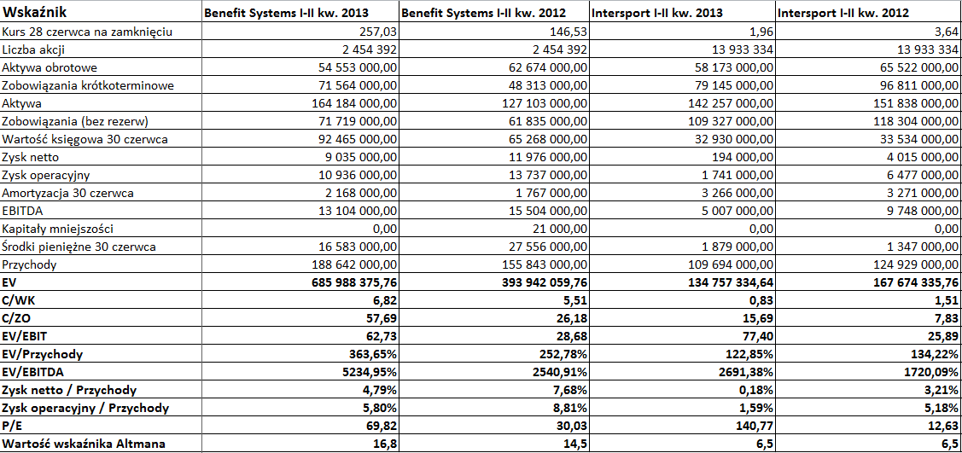Select the 'Wskaźnik' header cell
The height and width of the screenshot is (453, 962).
tap(101, 12)
